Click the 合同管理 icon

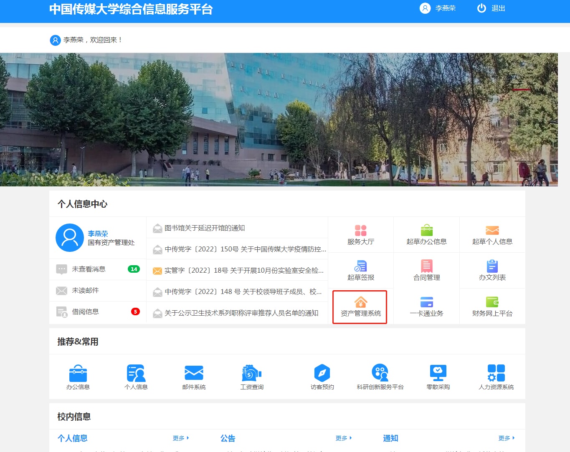tap(426, 270)
